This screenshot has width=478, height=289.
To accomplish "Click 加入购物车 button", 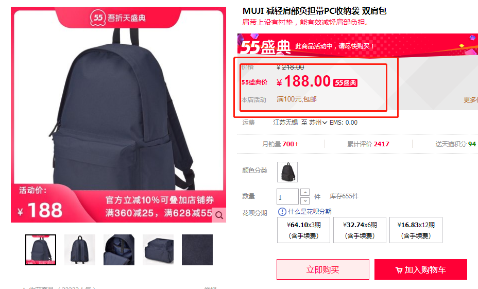I will [x=421, y=269].
